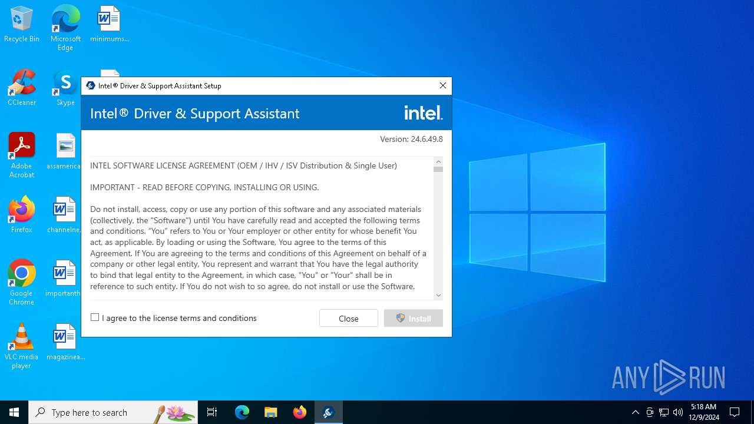Select the minimums Word document icon
The image size is (754, 424).
(110, 25)
